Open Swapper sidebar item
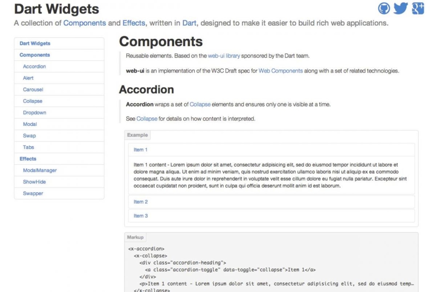The height and width of the screenshot is (292, 436). tap(33, 194)
